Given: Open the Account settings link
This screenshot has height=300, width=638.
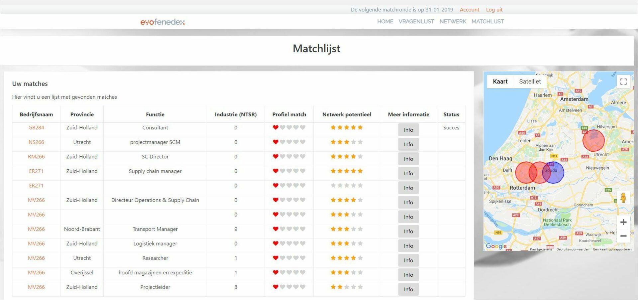Looking at the screenshot, I should click(x=469, y=10).
